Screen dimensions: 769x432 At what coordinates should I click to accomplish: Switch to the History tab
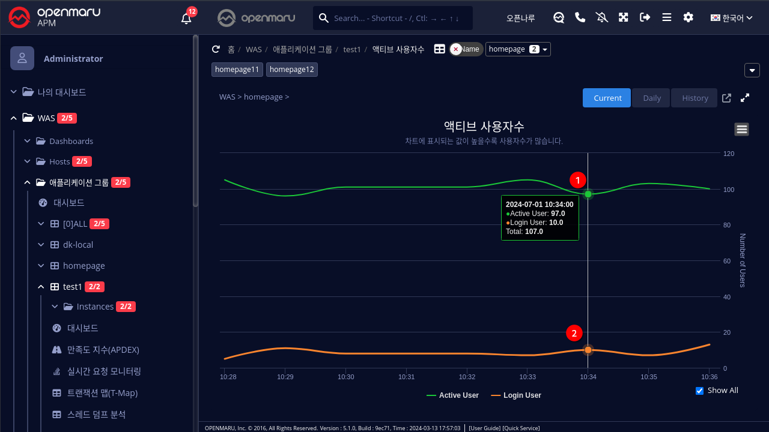click(x=695, y=98)
